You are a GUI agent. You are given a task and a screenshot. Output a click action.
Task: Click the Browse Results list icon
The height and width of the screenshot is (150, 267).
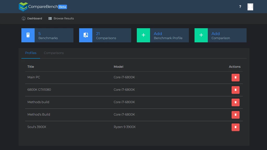[x=50, y=18]
